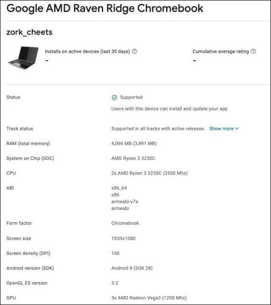Click the AMD Radeon Vega3 GPU value
The width and height of the screenshot is (271, 305).
pos(149,298)
